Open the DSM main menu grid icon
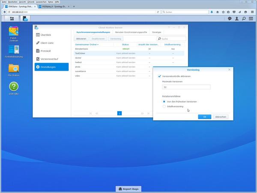 point(12,19)
